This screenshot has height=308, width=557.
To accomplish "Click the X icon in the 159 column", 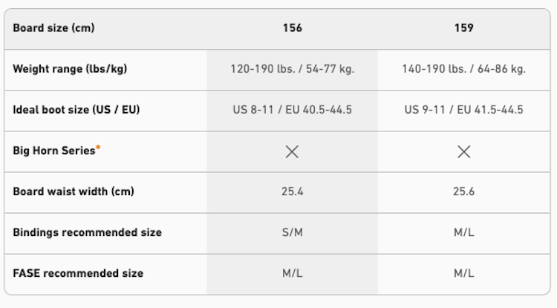I will (463, 151).
